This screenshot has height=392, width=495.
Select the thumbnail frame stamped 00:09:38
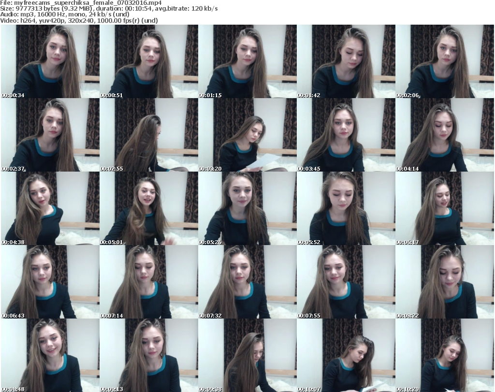[247, 355]
